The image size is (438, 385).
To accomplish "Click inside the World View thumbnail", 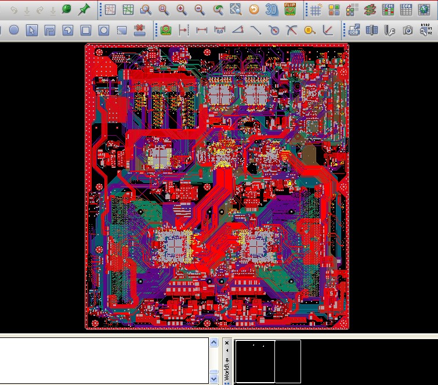I will point(267,361).
